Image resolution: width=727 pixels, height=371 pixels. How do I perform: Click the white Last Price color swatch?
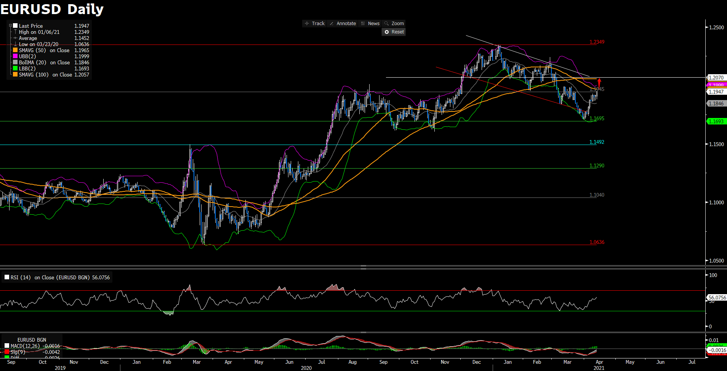15,25
